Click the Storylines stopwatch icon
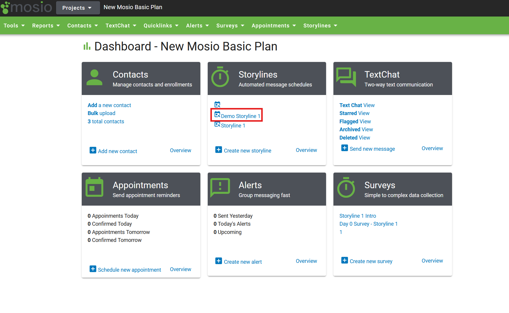This screenshot has height=313, width=509. pos(220,77)
